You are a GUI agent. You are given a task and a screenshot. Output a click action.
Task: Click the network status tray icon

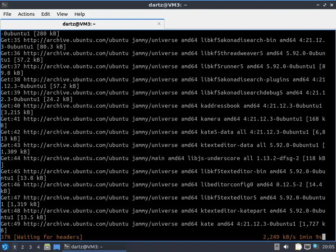(x=307, y=247)
